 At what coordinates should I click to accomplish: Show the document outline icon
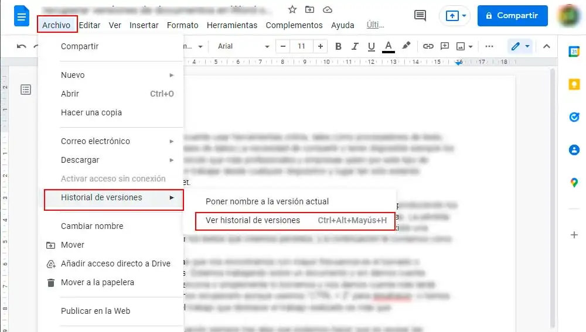point(26,90)
